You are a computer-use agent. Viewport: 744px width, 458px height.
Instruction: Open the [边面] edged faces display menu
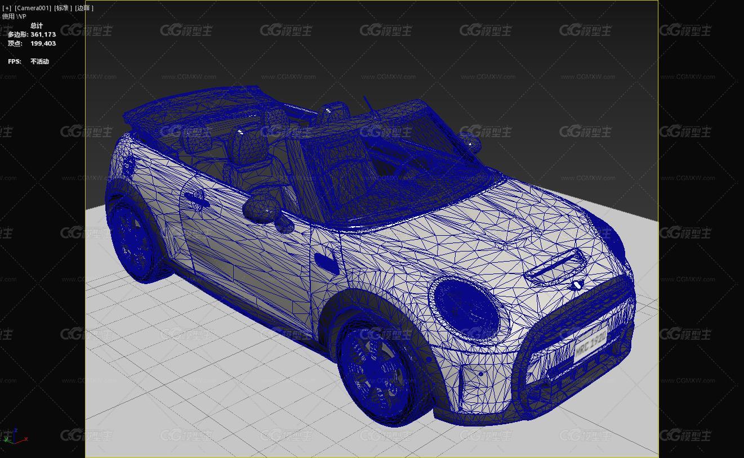(x=84, y=8)
